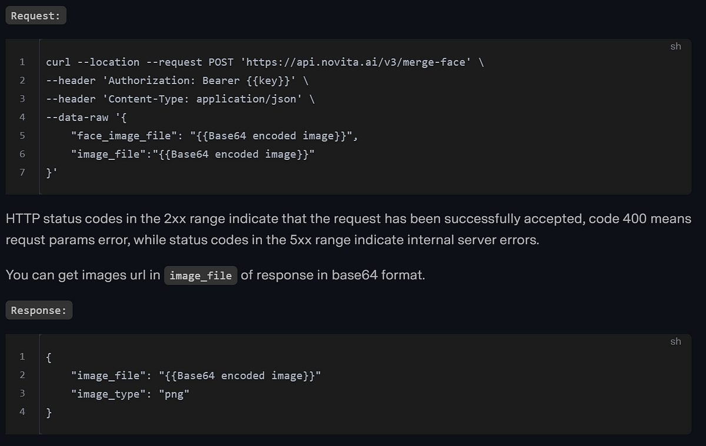Click the "face_image_file" key in request
Screen dimensions: 706x446
pyautogui.click(x=125, y=136)
